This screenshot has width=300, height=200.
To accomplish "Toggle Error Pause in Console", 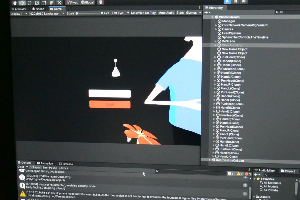I will pyautogui.click(x=50, y=167).
